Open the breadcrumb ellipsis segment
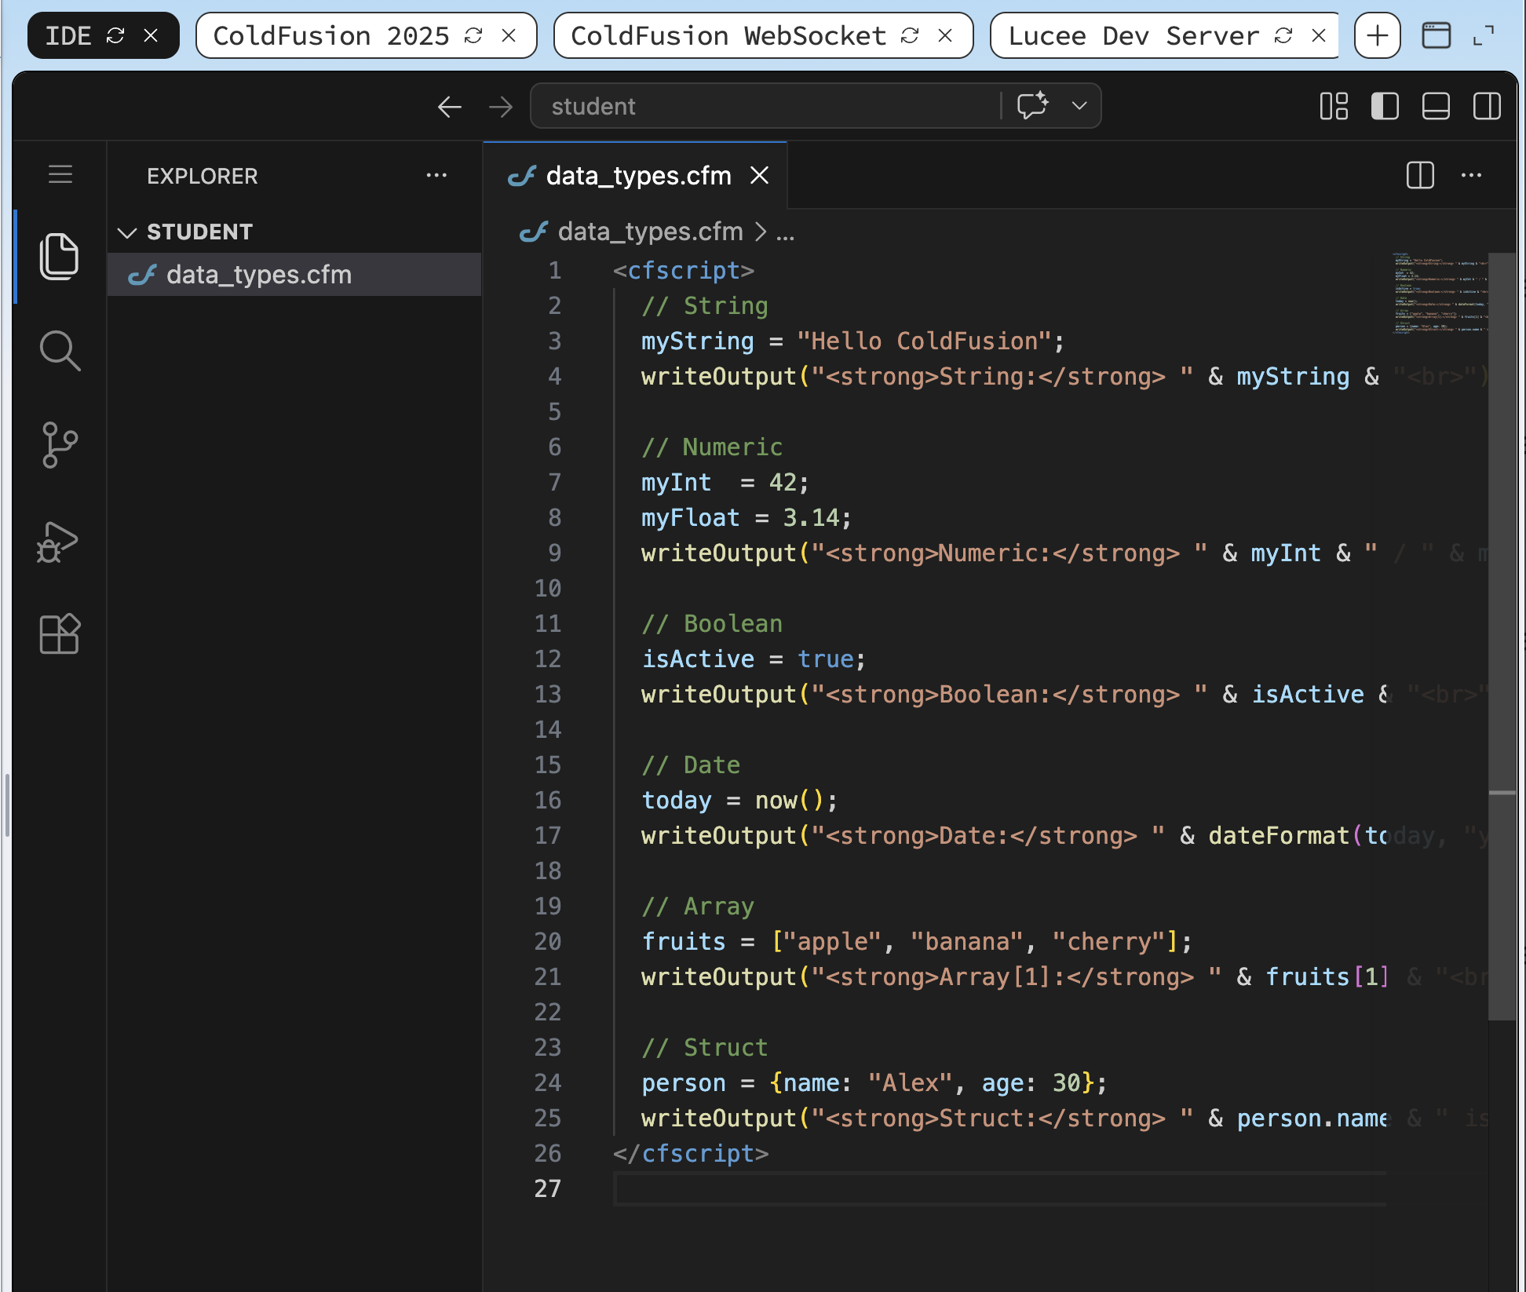The image size is (1526, 1292). [785, 232]
